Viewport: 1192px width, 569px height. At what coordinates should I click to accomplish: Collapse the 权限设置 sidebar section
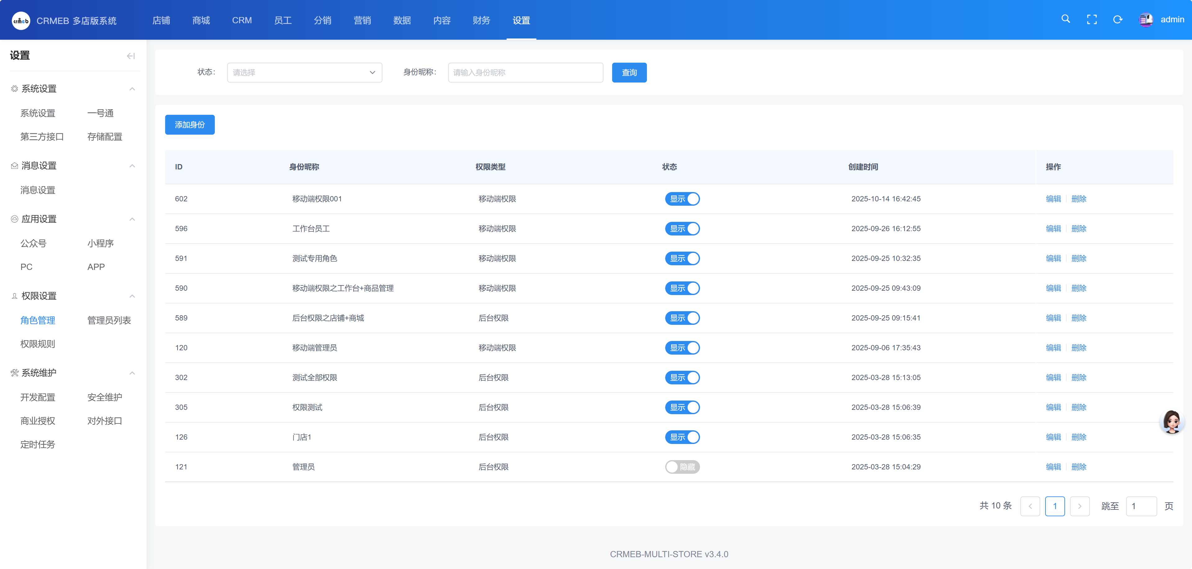tap(132, 296)
